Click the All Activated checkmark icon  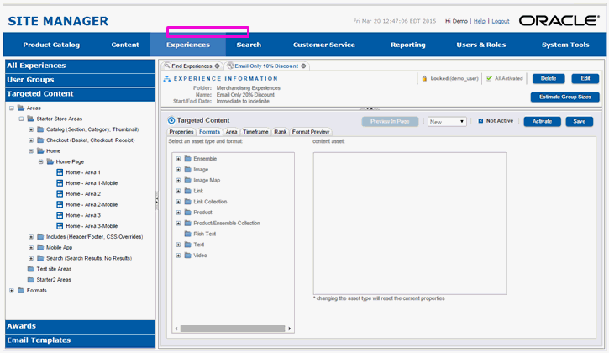pos(489,78)
